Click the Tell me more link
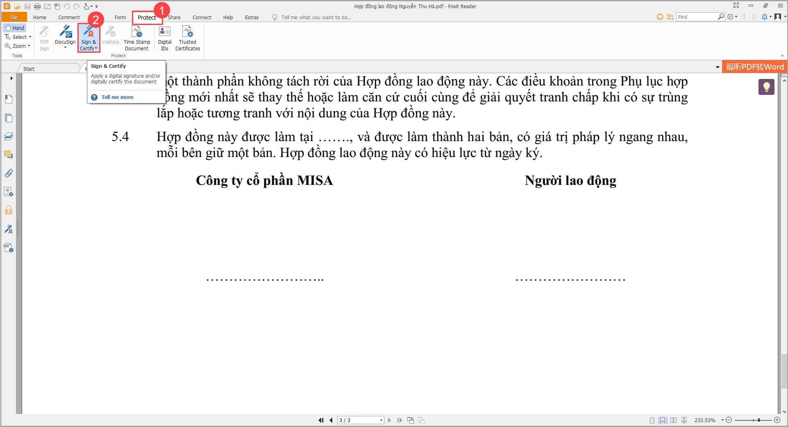 click(117, 97)
